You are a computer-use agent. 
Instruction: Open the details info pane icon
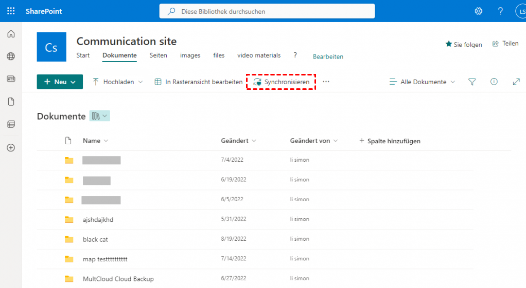pyautogui.click(x=494, y=82)
